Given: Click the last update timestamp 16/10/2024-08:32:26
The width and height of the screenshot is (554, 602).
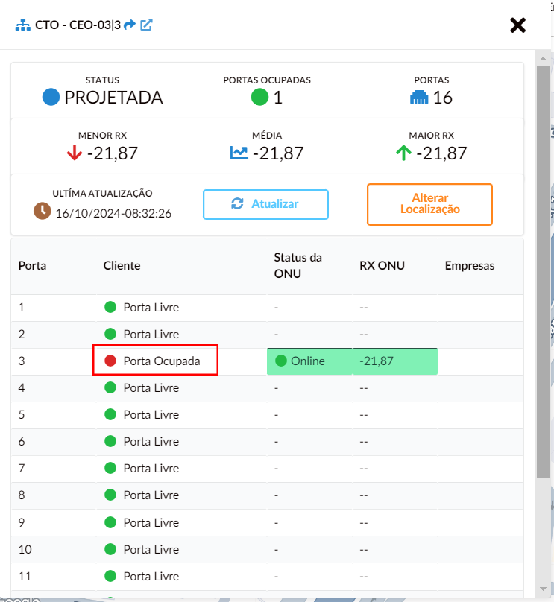Looking at the screenshot, I should point(113,213).
